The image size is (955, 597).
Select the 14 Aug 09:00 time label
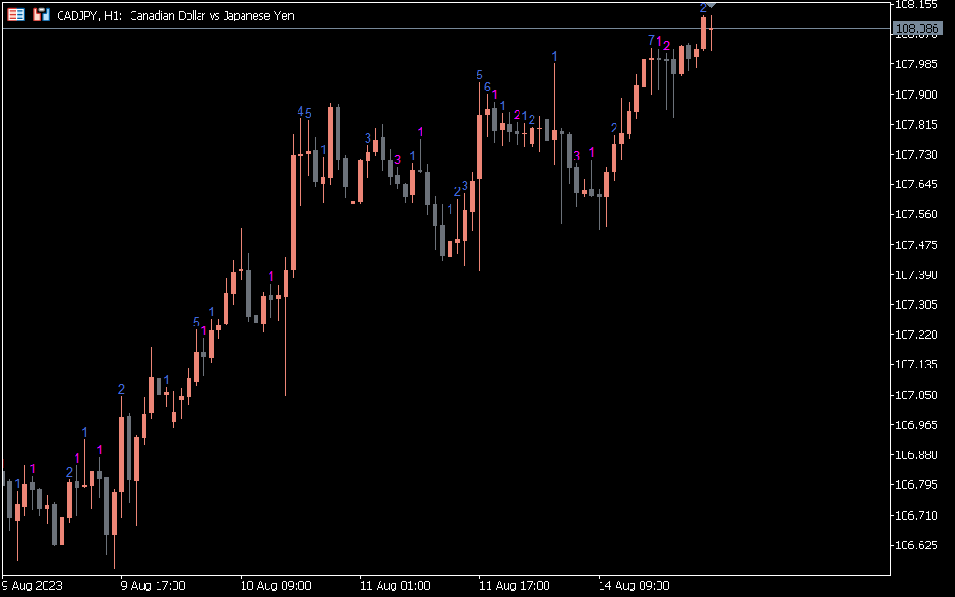click(633, 586)
